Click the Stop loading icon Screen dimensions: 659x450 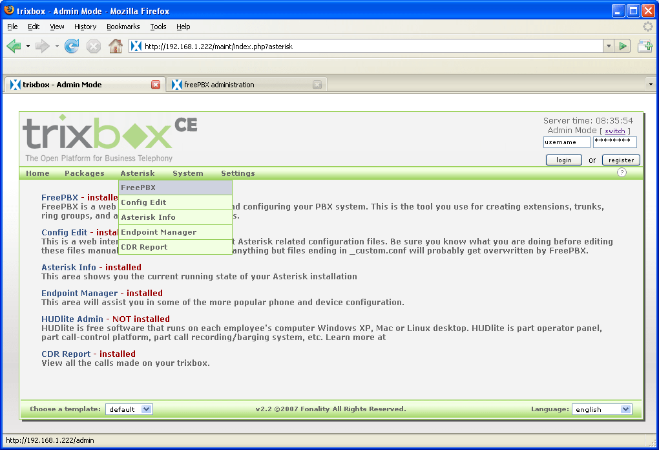[93, 47]
